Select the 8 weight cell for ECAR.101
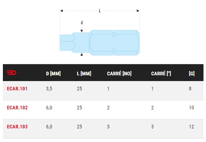Viewport: 206px width, 142px height. point(190,89)
